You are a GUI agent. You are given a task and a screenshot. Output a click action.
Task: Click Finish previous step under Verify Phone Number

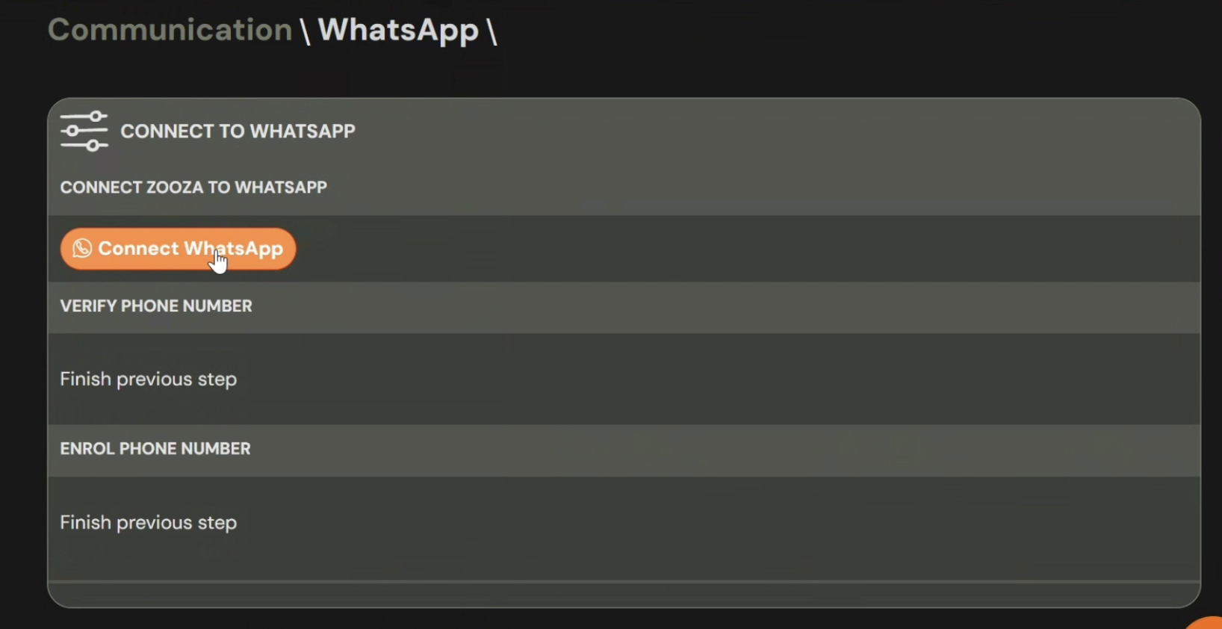point(148,379)
